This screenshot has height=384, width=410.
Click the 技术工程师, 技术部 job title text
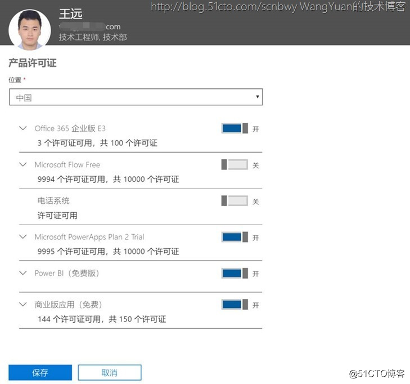[93, 37]
